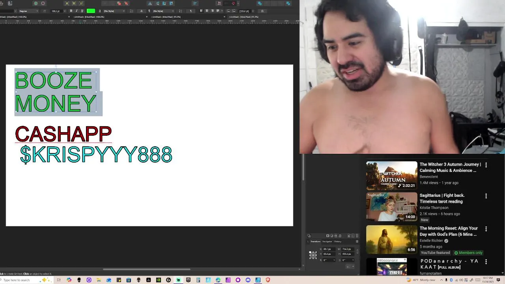Click the Layer Effects FX icon

pyautogui.click(x=336, y=236)
